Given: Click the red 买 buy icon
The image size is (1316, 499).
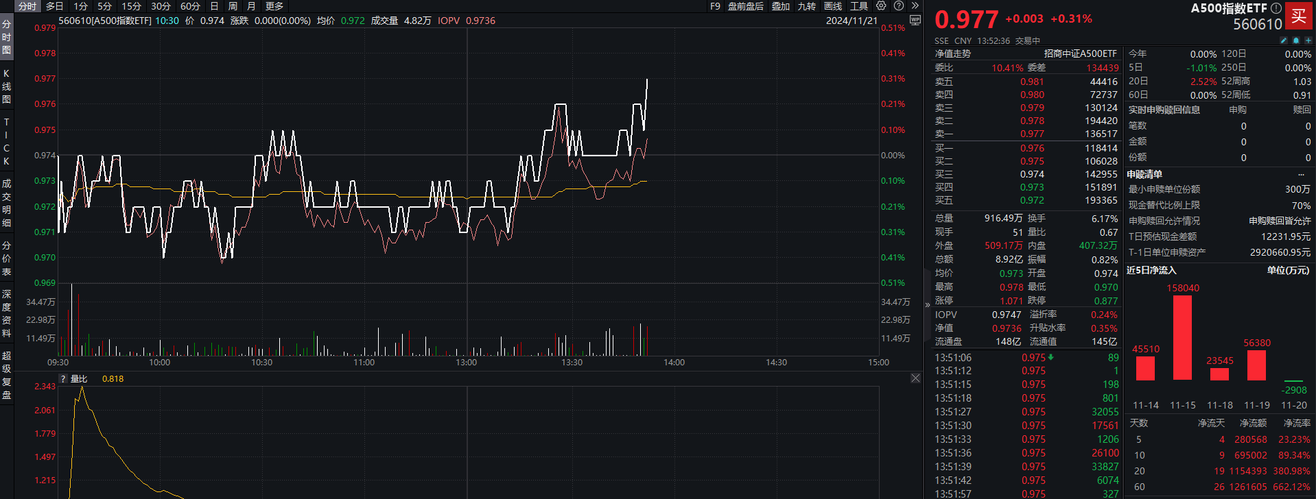Looking at the screenshot, I should [x=1298, y=16].
